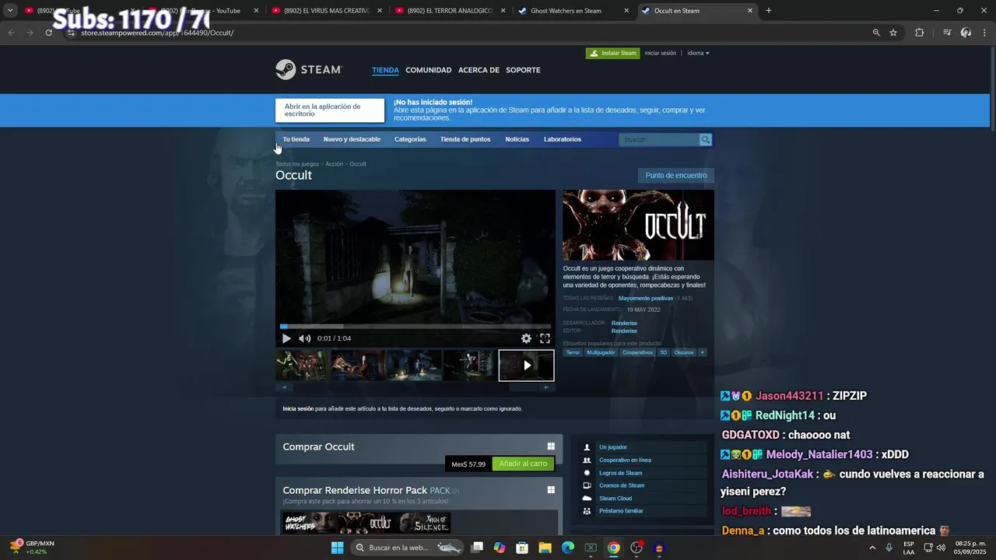Screen dimensions: 996x560
Task: Open trailer settings gear icon
Action: (526, 338)
